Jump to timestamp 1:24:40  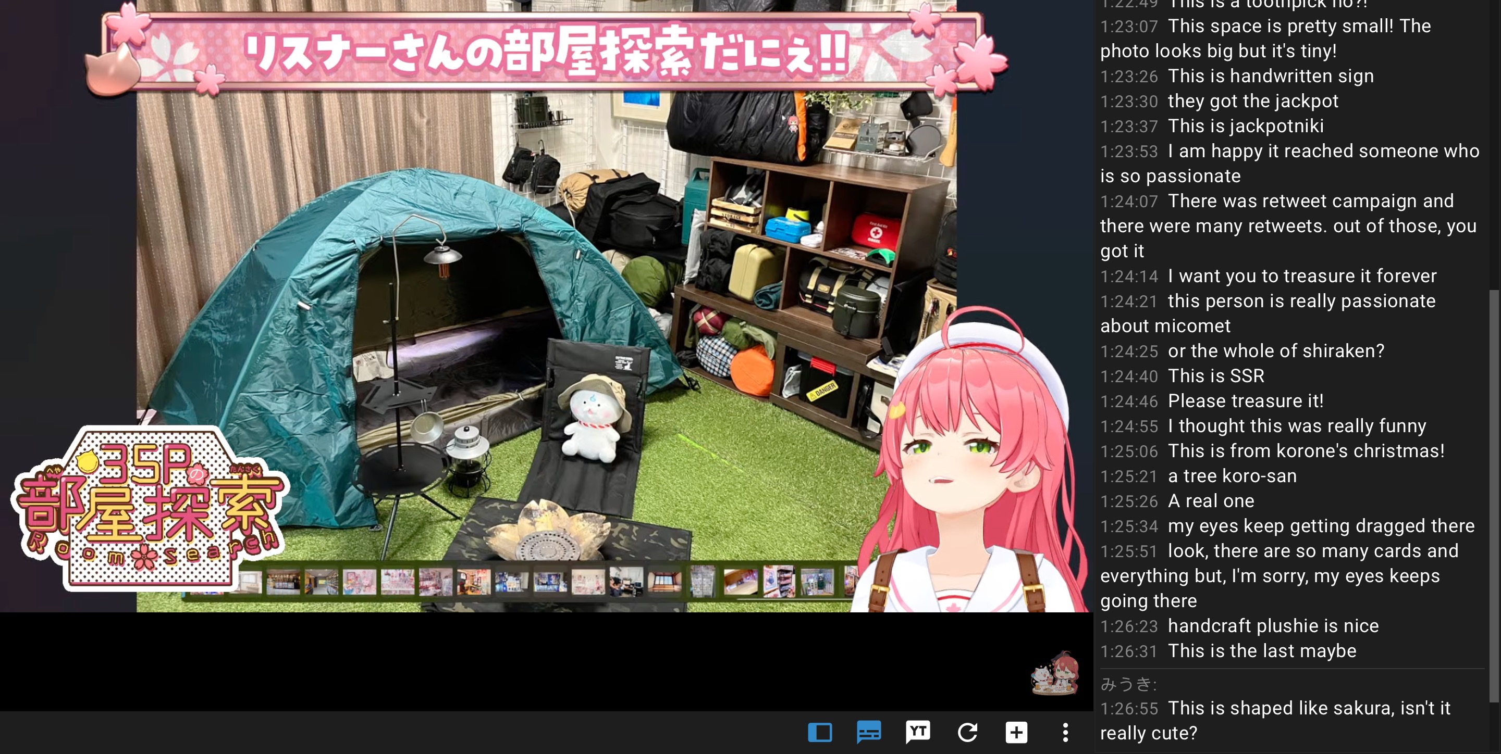pos(1129,376)
